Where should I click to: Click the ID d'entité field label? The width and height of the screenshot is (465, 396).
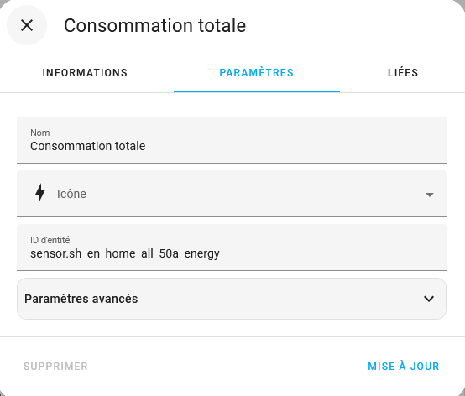point(50,240)
